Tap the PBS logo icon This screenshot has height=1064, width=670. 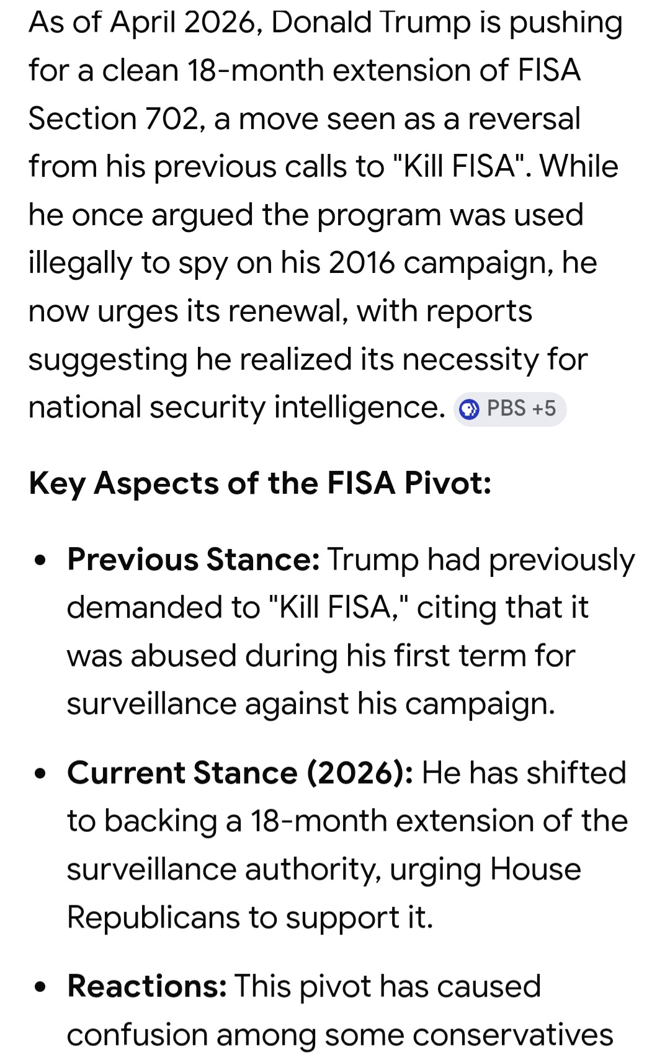point(470,409)
